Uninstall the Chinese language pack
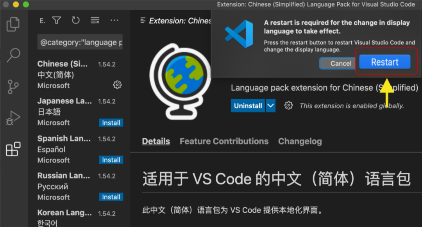 [x=248, y=106]
